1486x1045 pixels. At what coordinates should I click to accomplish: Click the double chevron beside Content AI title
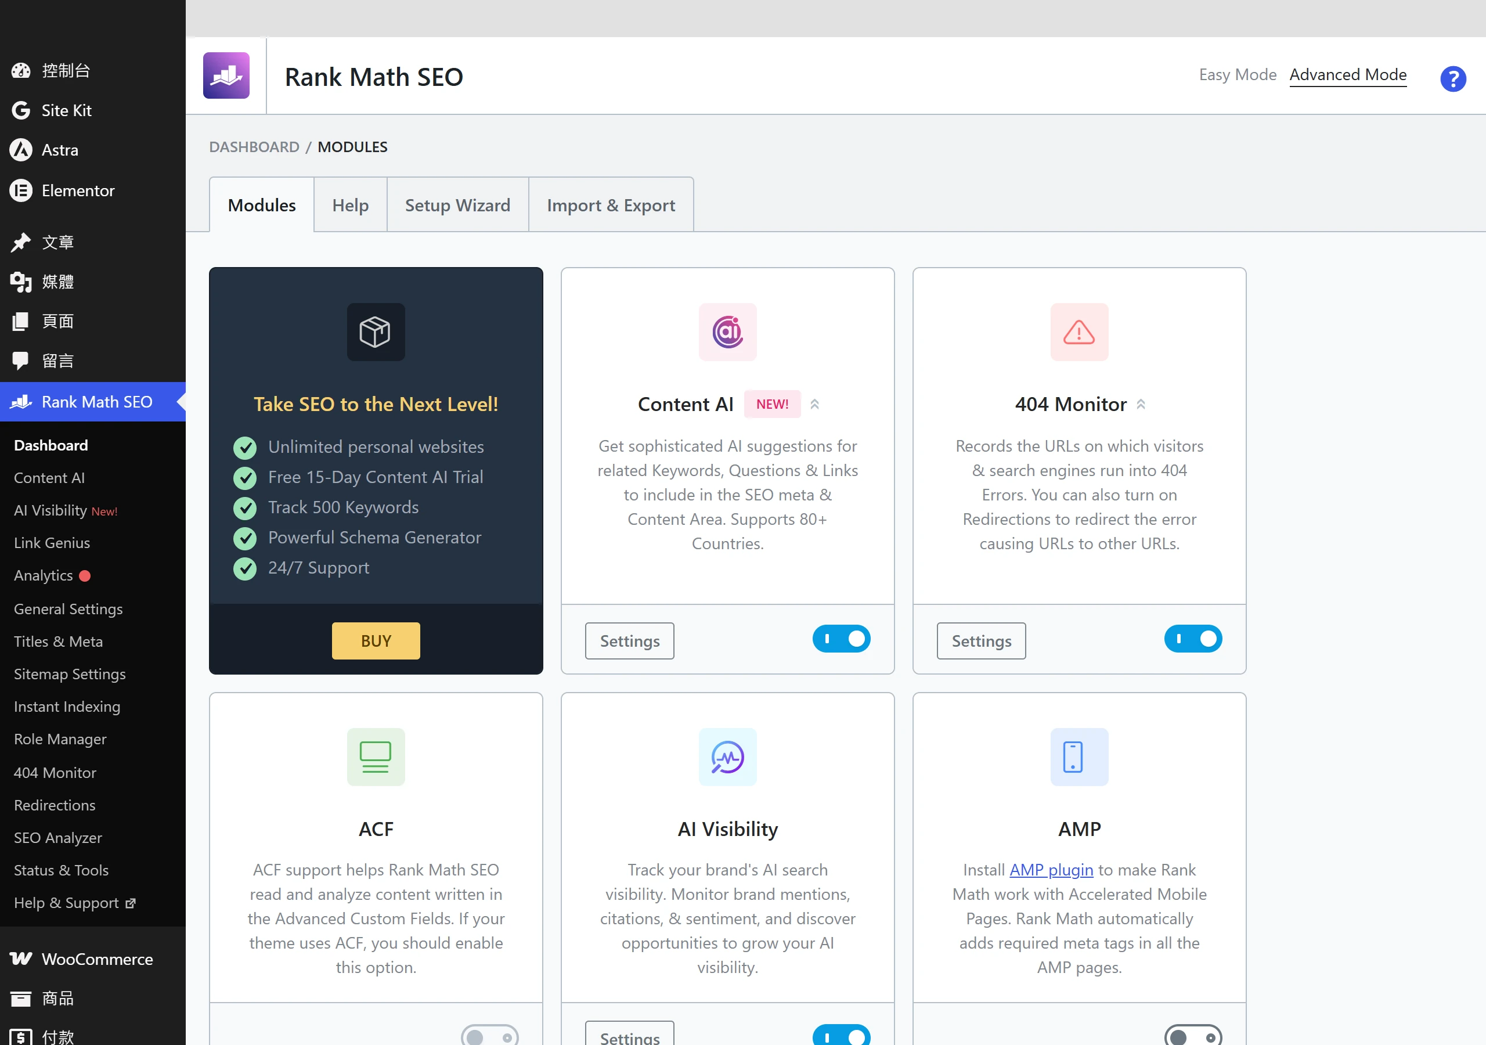click(815, 404)
